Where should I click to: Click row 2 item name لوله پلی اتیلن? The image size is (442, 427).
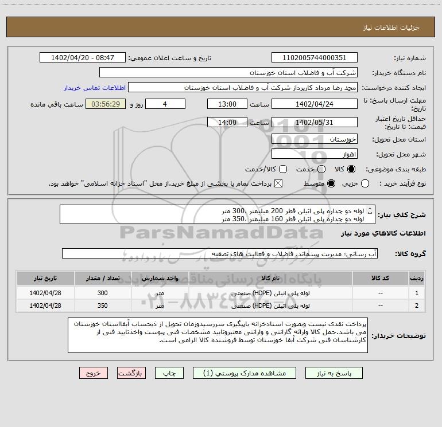click(x=270, y=305)
